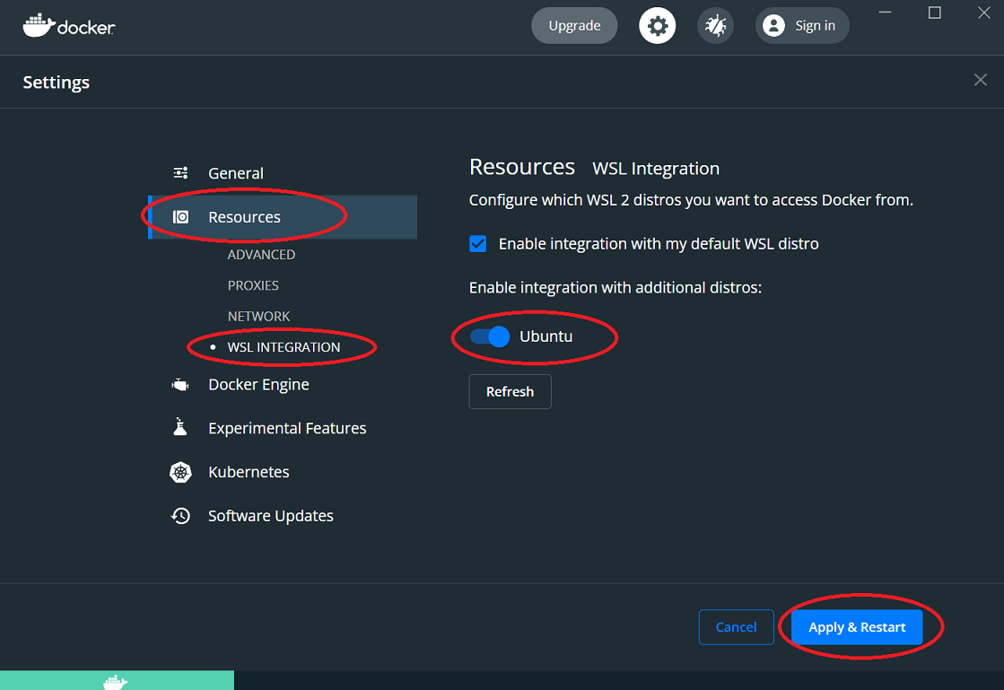Open the Network subsection
Viewport: 1004px width, 690px height.
coord(258,316)
